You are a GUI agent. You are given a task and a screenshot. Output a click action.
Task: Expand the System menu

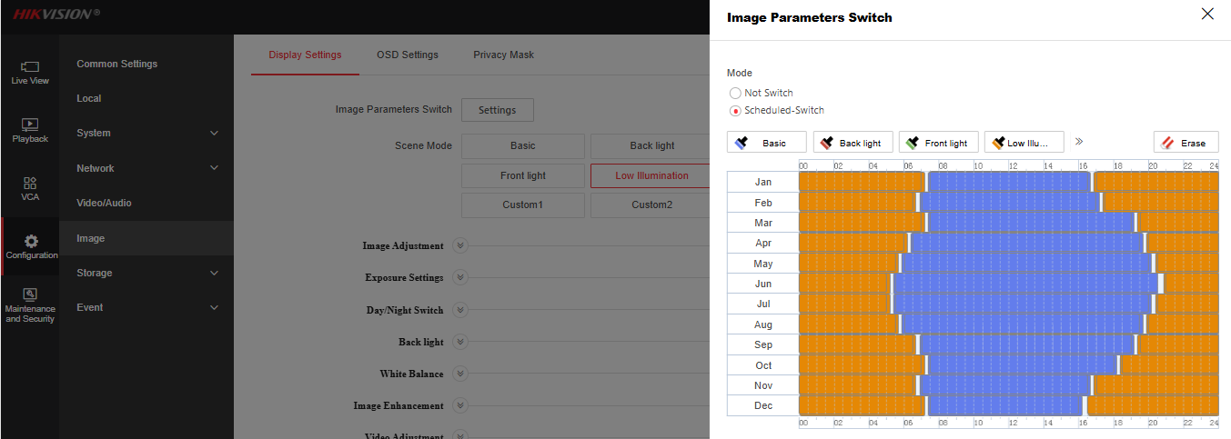pyautogui.click(x=146, y=133)
